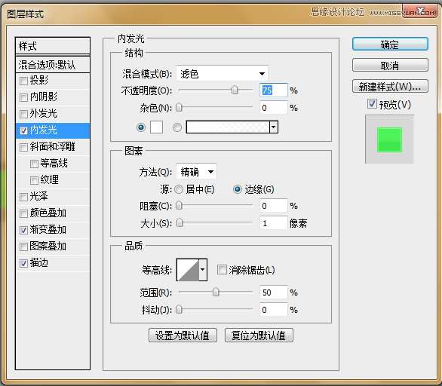Uncheck the 渐变叠加 checkbox
Image resolution: width=442 pixels, height=386 pixels.
click(x=23, y=230)
